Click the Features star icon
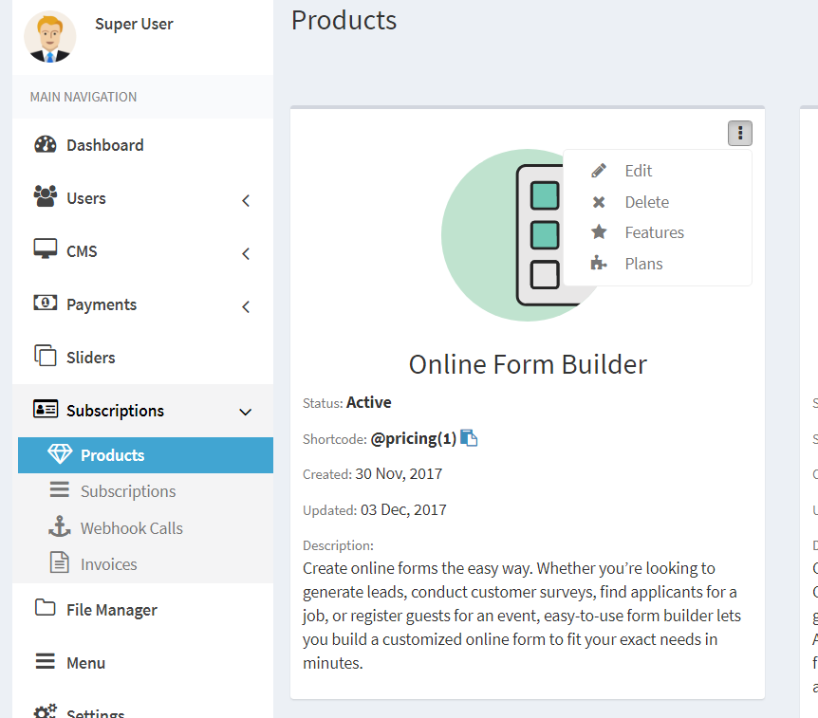818x718 pixels. pyautogui.click(x=599, y=232)
